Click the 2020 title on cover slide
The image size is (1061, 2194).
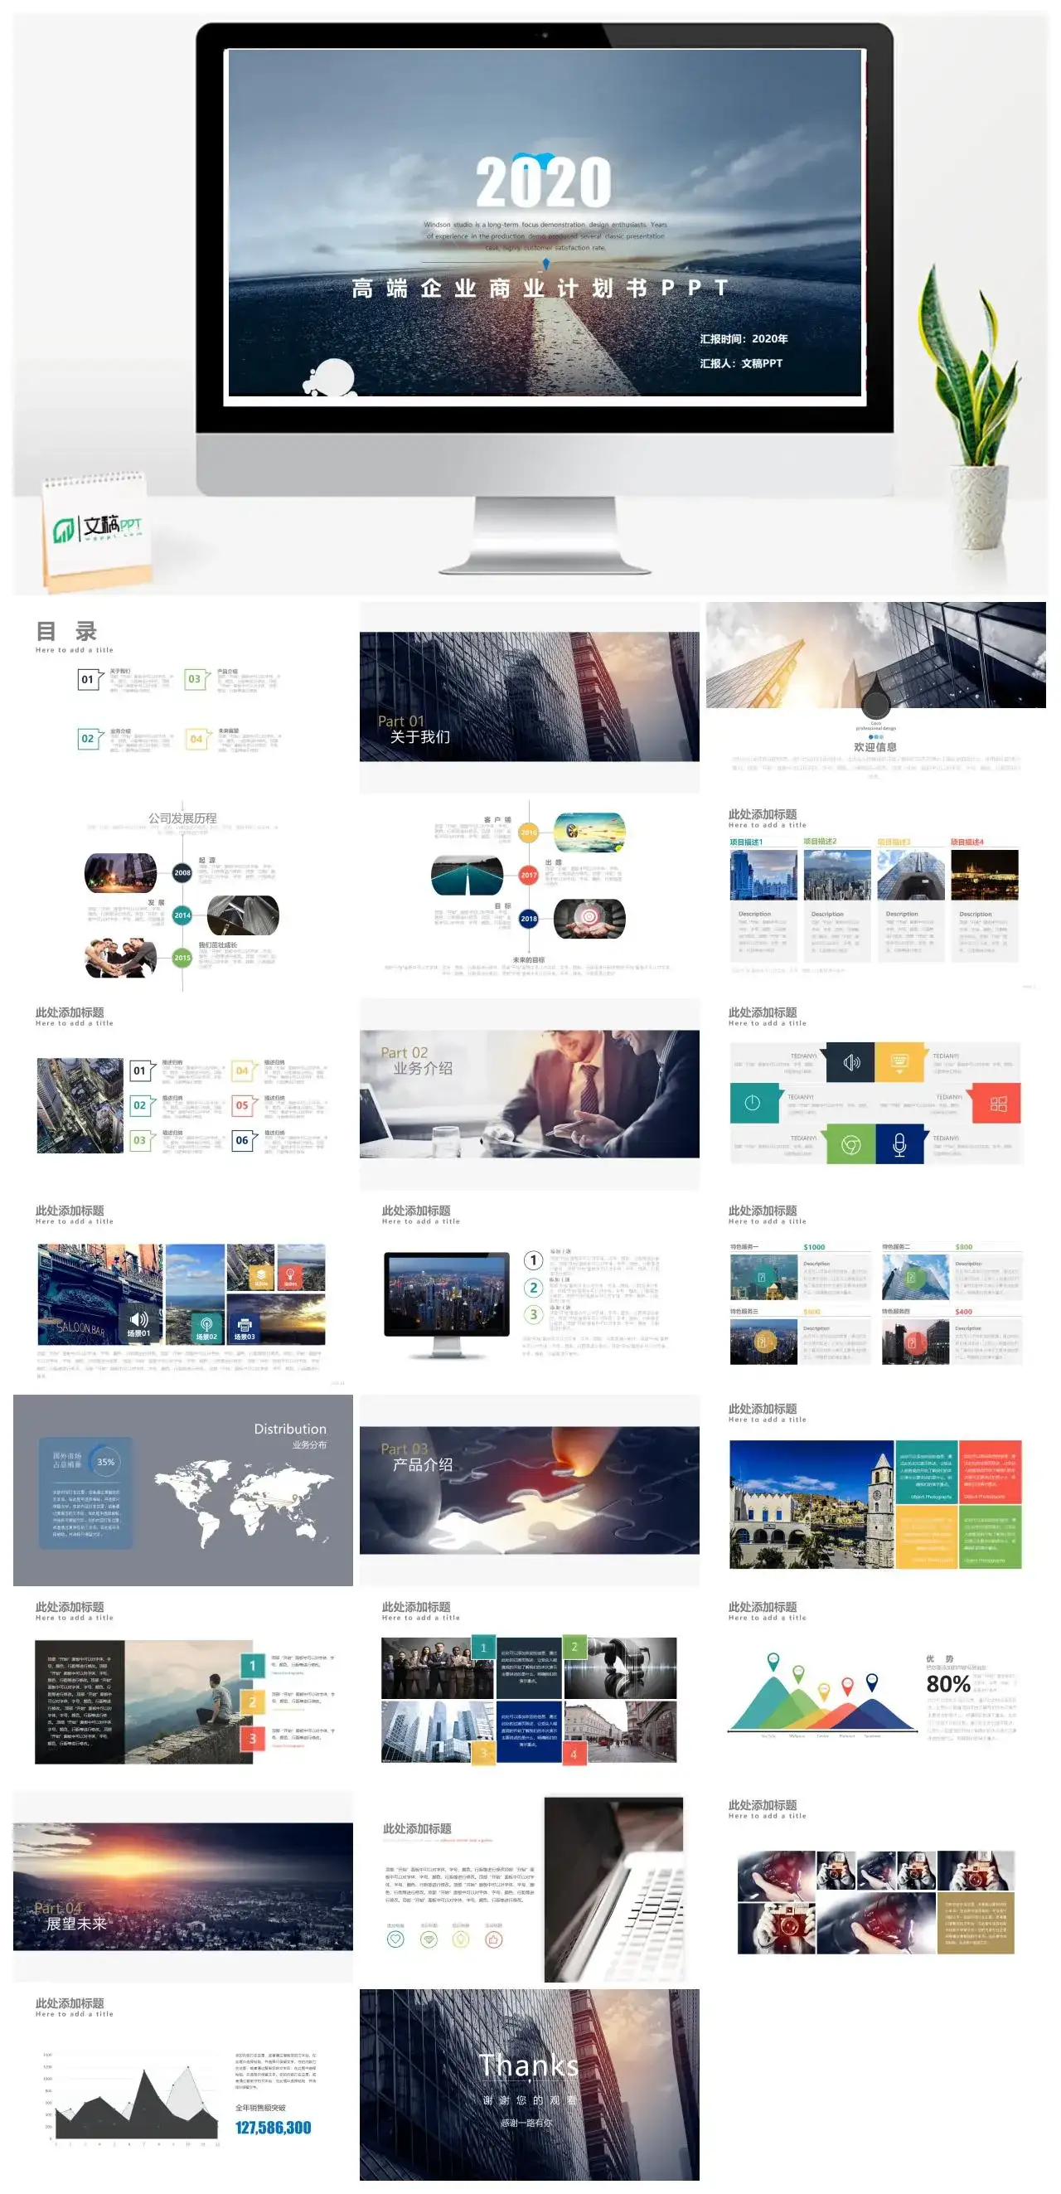(543, 182)
